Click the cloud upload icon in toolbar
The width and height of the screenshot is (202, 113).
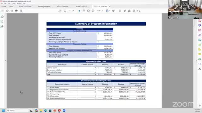coord(12,11)
